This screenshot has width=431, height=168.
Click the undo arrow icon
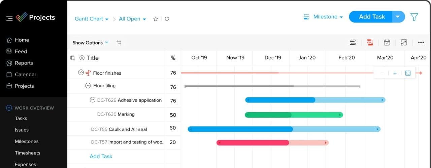pyautogui.click(x=119, y=42)
